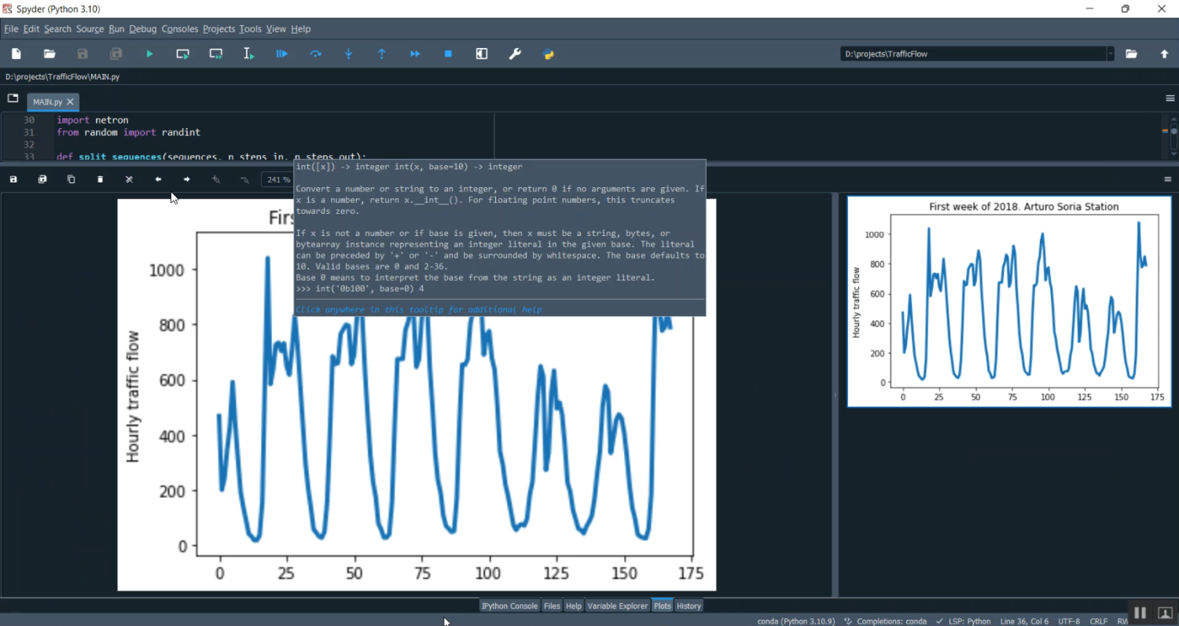Stop the running script
The image size is (1179, 626).
[x=449, y=53]
